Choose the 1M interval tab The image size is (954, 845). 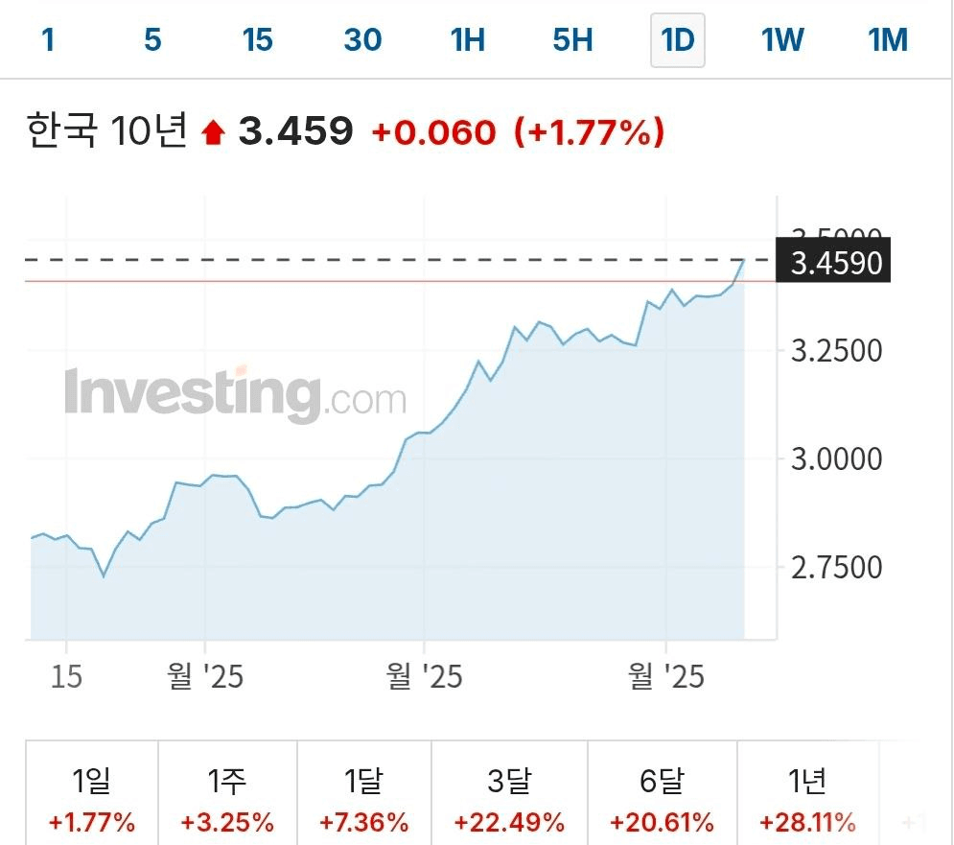click(887, 40)
